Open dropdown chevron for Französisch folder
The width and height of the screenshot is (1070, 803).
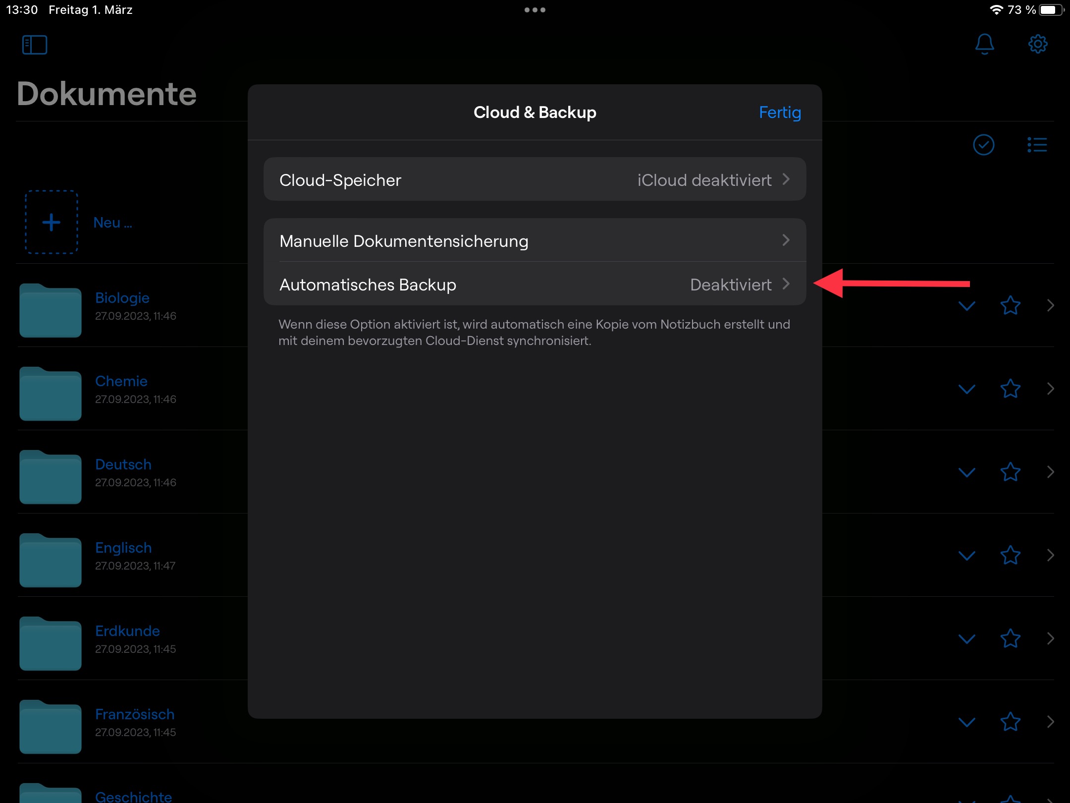pyautogui.click(x=966, y=722)
